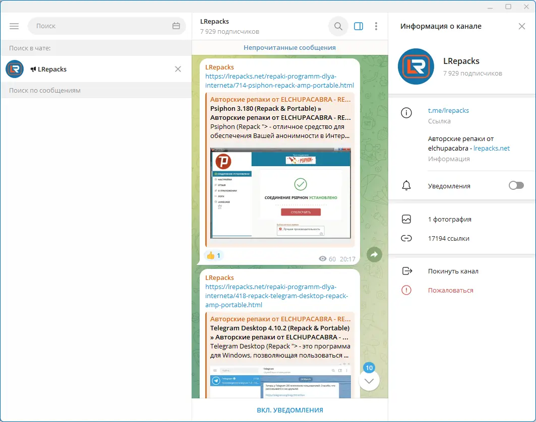The width and height of the screenshot is (536, 422).
Task: Click the link icon next to 17194 ссылки
Action: point(406,238)
